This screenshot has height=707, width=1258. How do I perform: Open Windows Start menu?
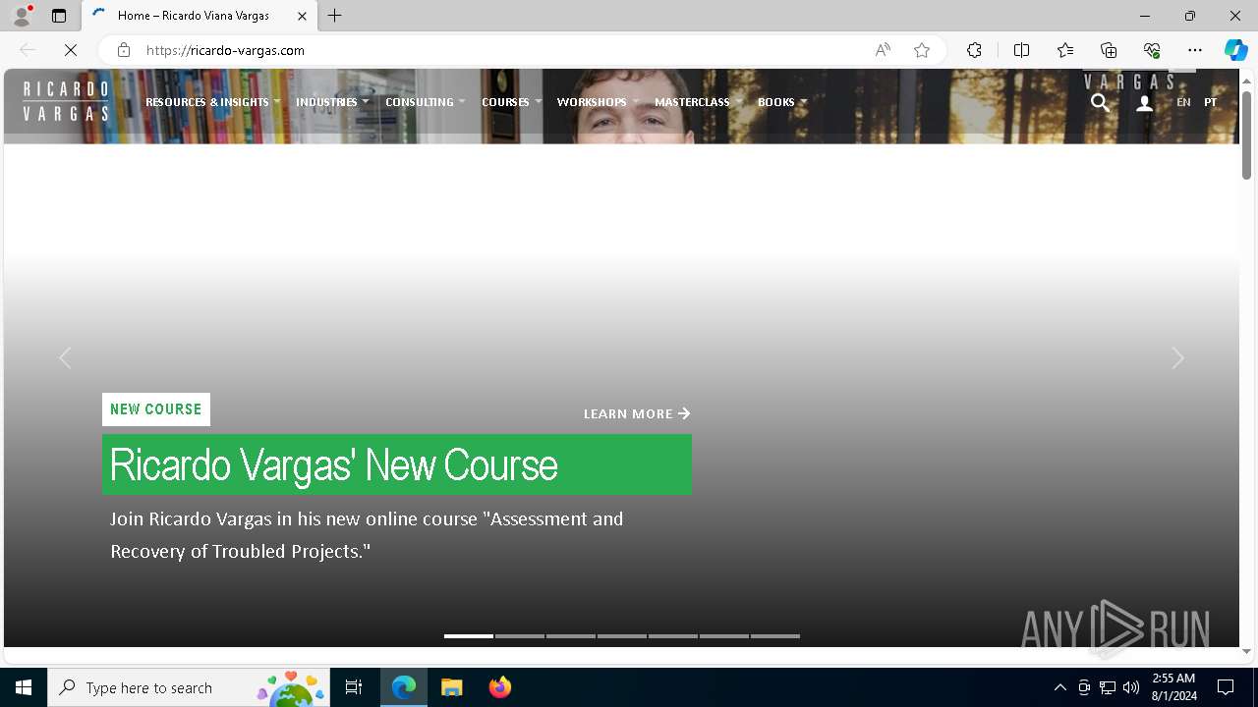pos(24,687)
